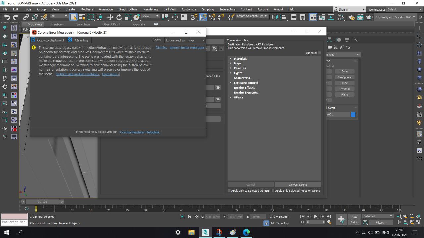Toggle the Auto key button
The height and width of the screenshot is (238, 424).
[x=354, y=217]
